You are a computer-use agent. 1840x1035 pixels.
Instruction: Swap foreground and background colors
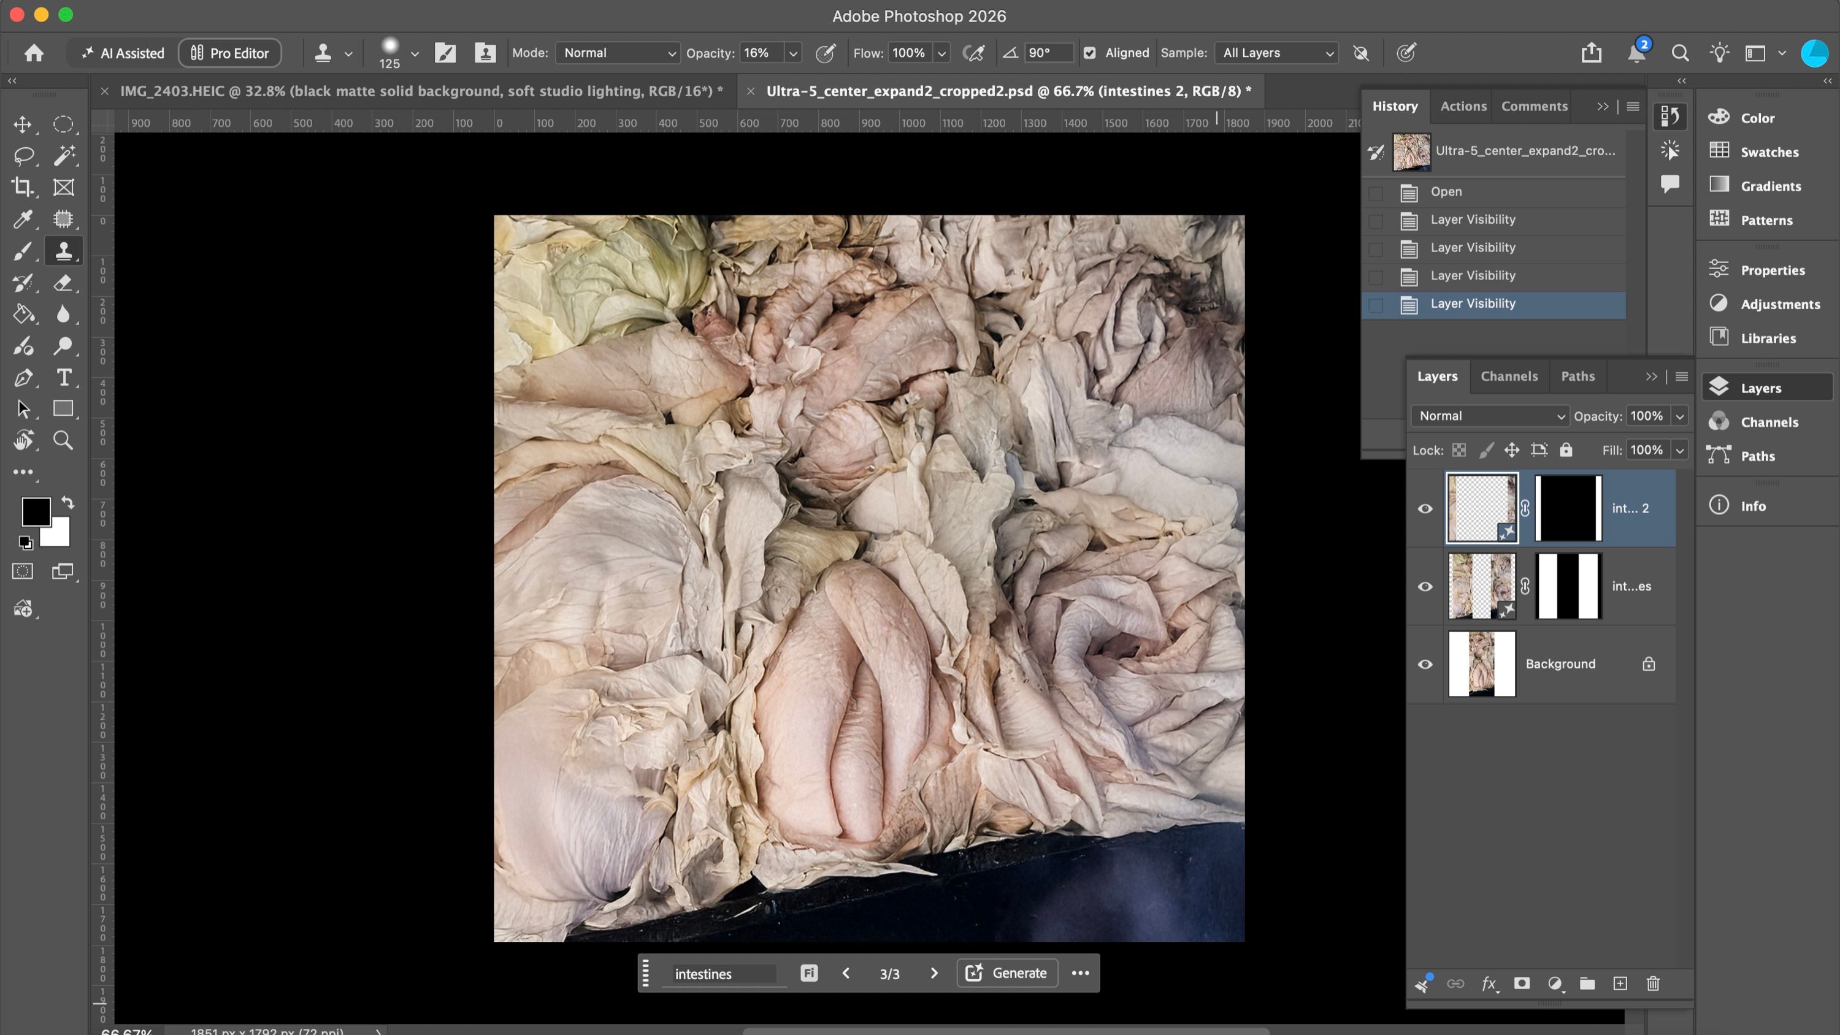pos(67,502)
